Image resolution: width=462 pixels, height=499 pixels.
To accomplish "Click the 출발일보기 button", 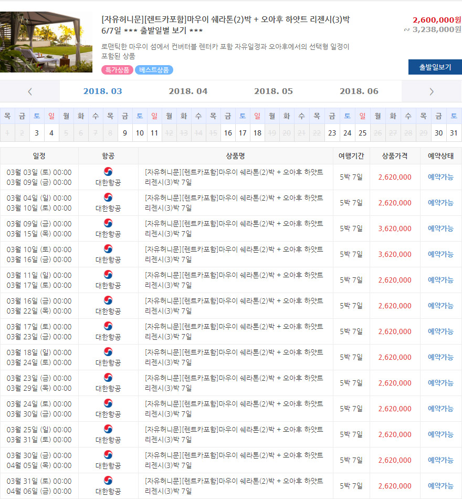I will 435,67.
